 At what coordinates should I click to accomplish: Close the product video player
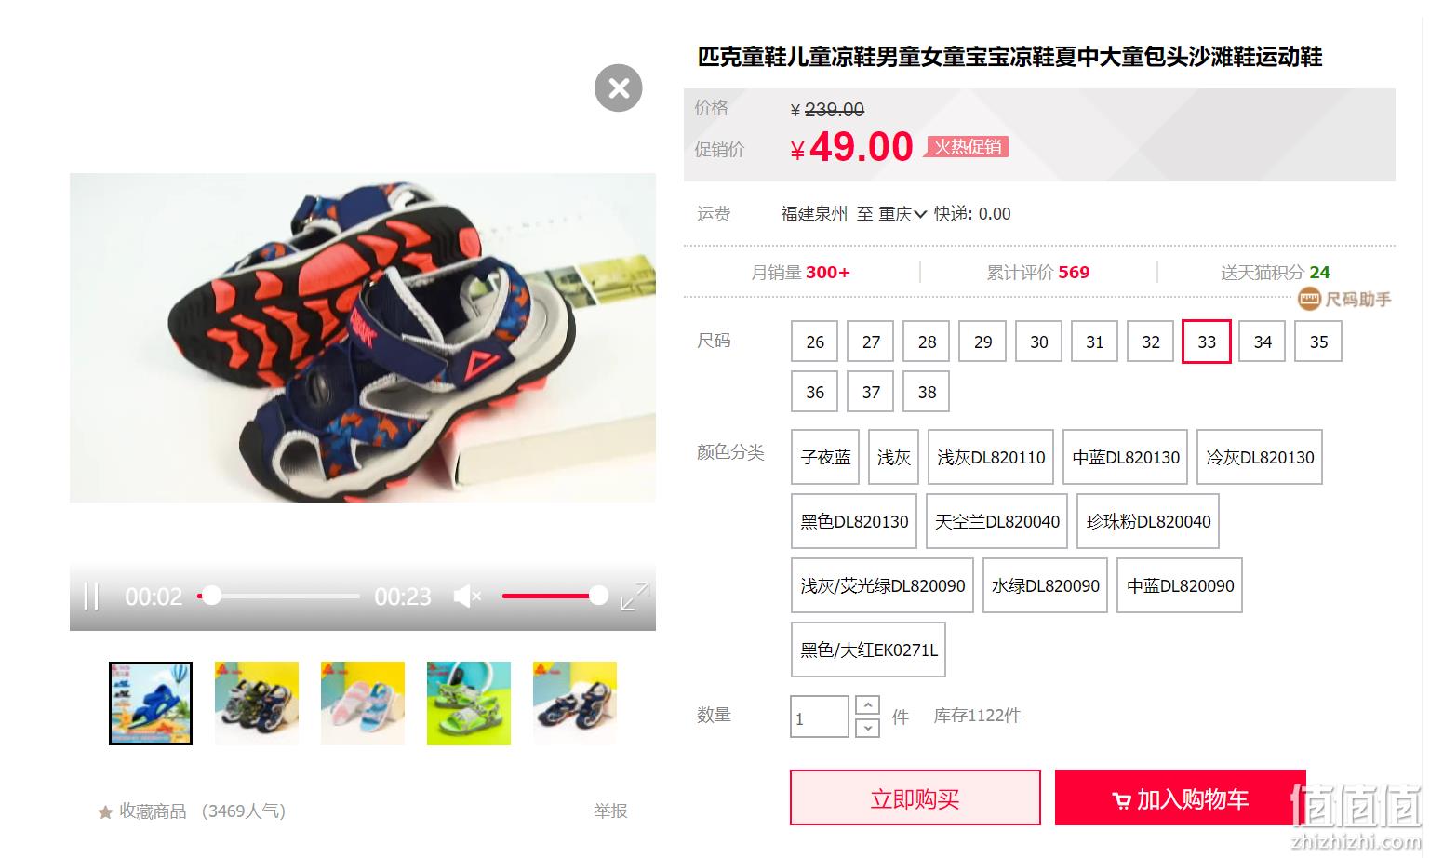tap(619, 88)
